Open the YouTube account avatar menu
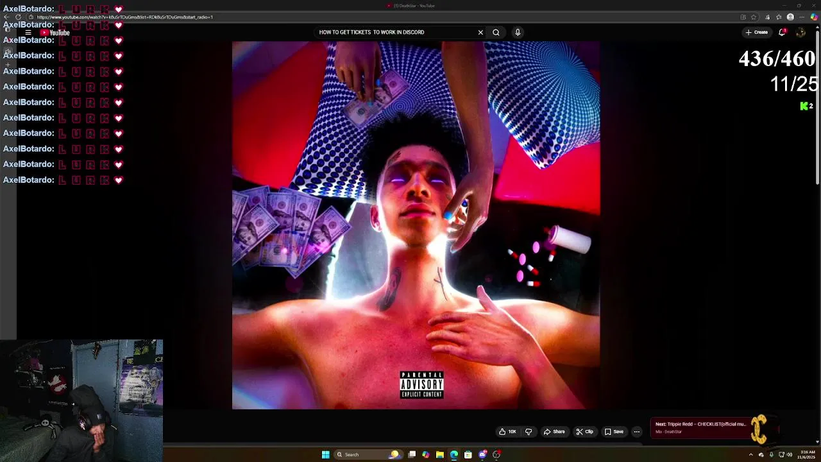 click(800, 32)
